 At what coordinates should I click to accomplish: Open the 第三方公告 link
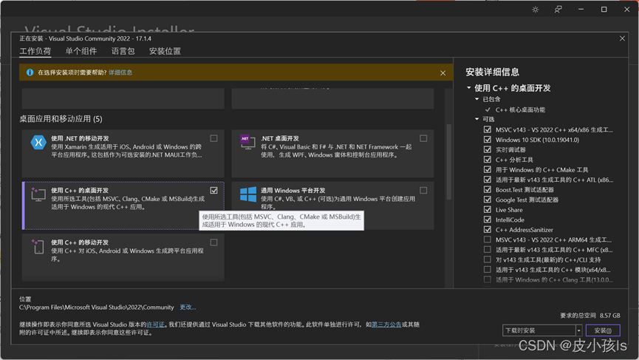coord(386,325)
